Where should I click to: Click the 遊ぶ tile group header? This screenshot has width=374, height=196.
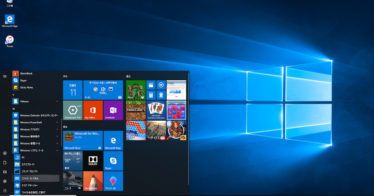click(128, 76)
